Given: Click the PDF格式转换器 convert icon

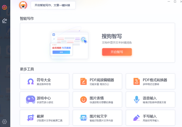Looking at the screenshot, I should click(136, 81).
